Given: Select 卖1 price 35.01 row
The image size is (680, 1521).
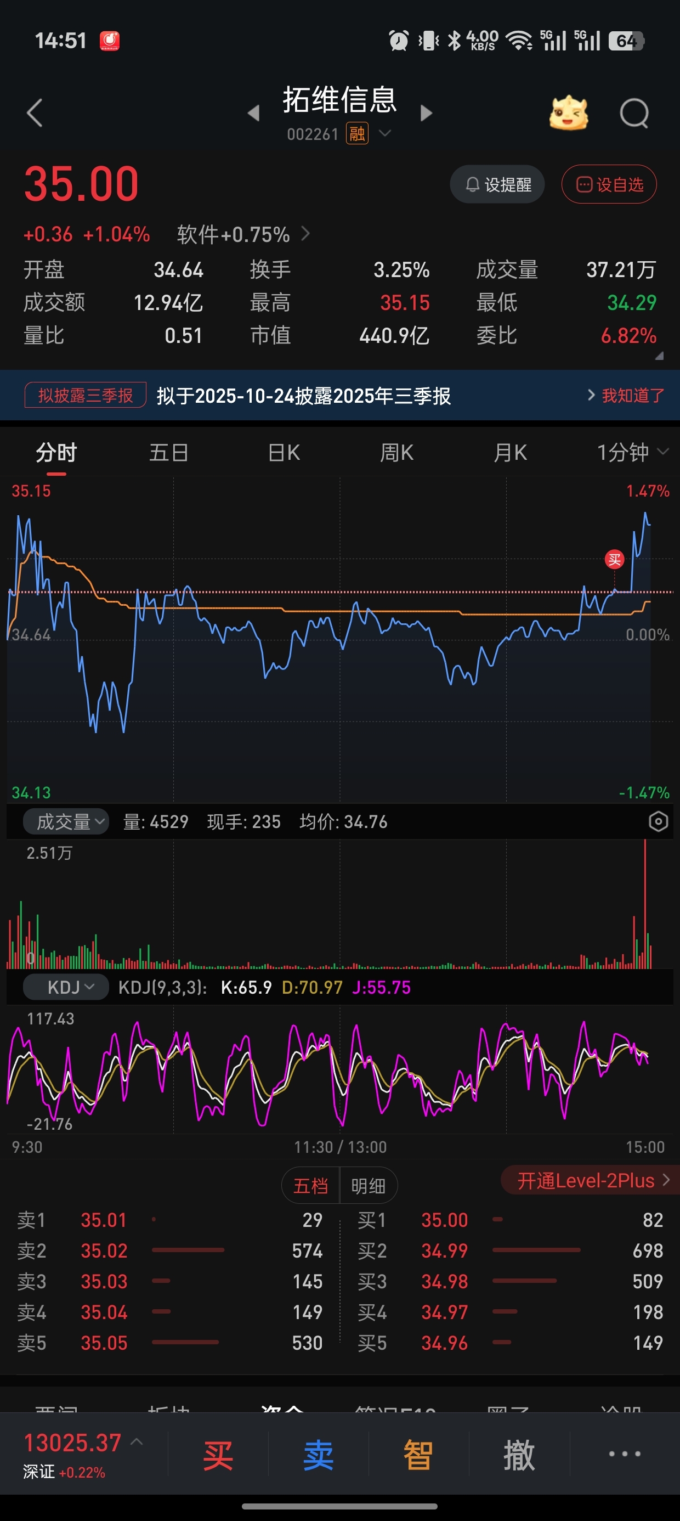Looking at the screenshot, I should [169, 1220].
